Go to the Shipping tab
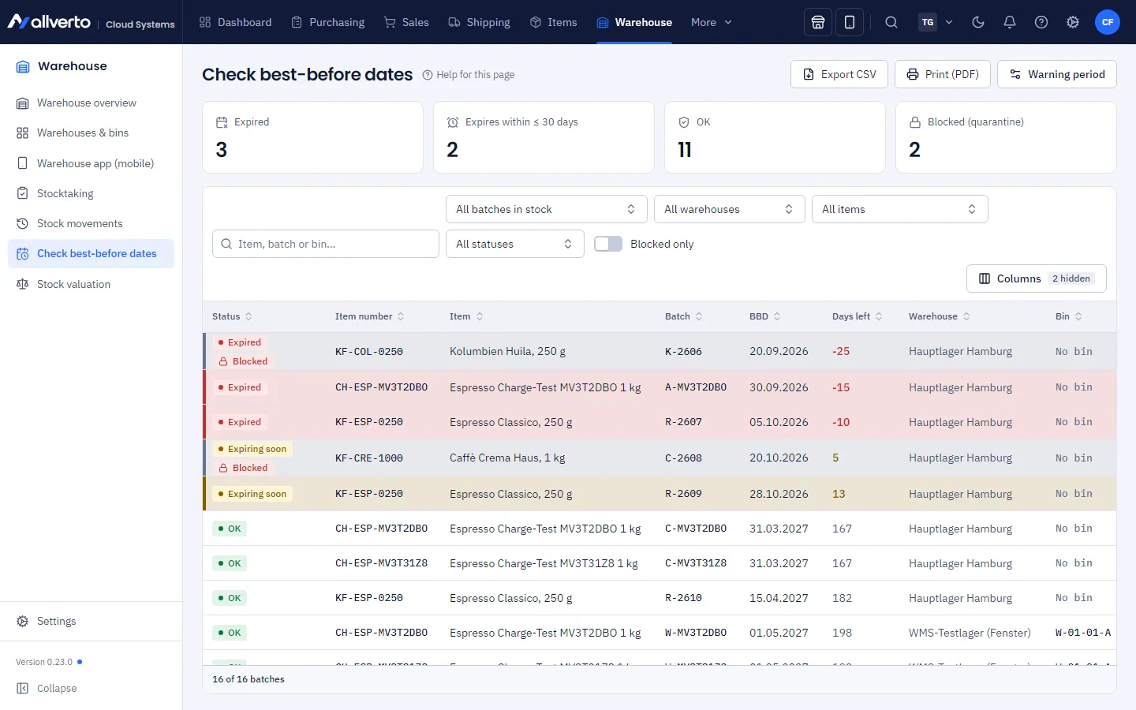1136x710 pixels. [x=479, y=22]
